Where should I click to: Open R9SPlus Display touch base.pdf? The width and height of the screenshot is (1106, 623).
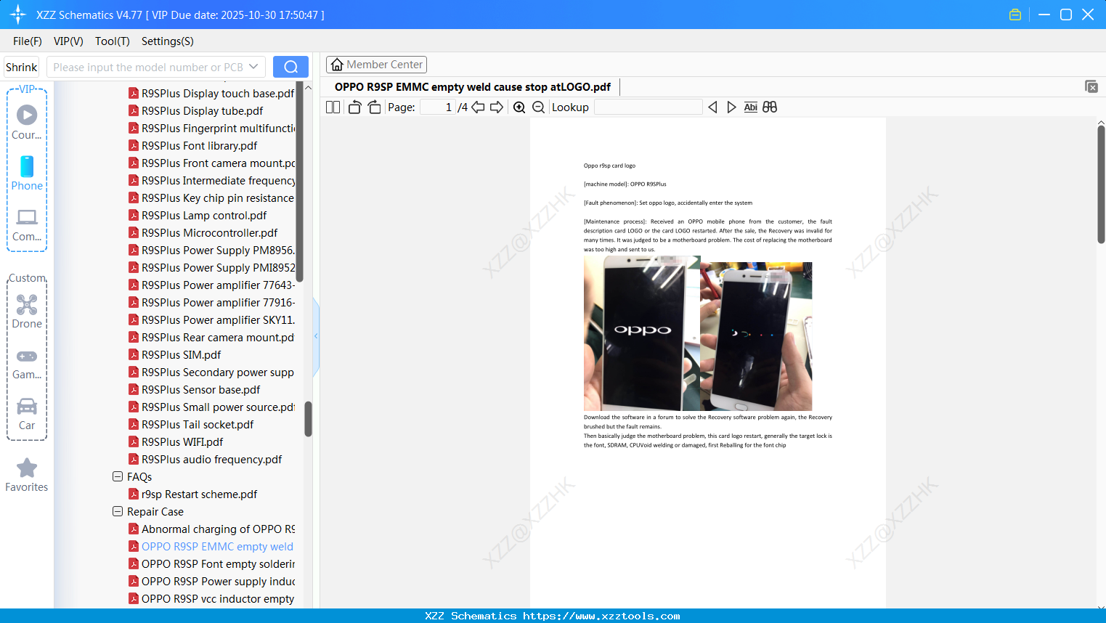pyautogui.click(x=218, y=93)
